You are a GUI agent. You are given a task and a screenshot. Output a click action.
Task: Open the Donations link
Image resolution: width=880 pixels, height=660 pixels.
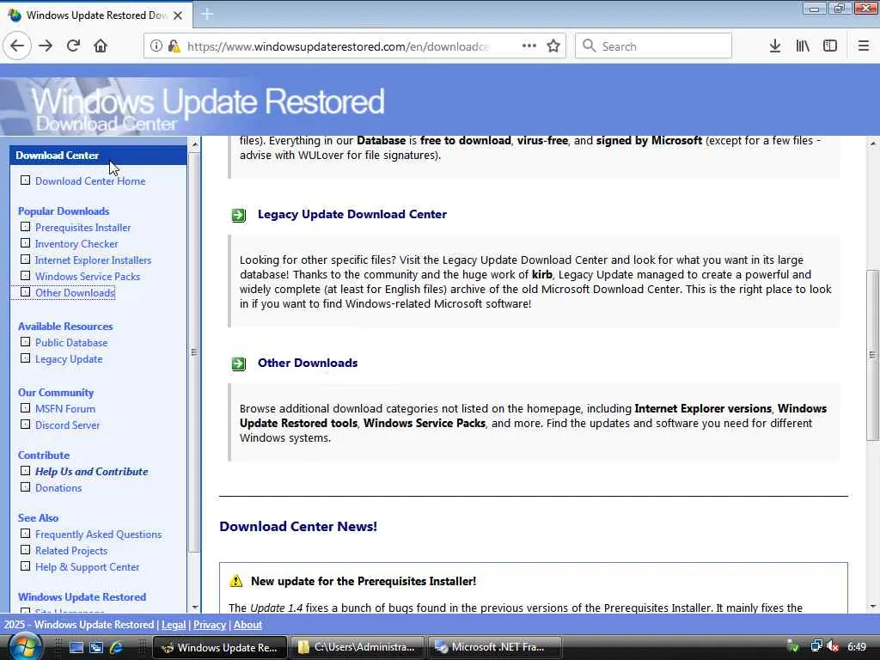pos(58,488)
